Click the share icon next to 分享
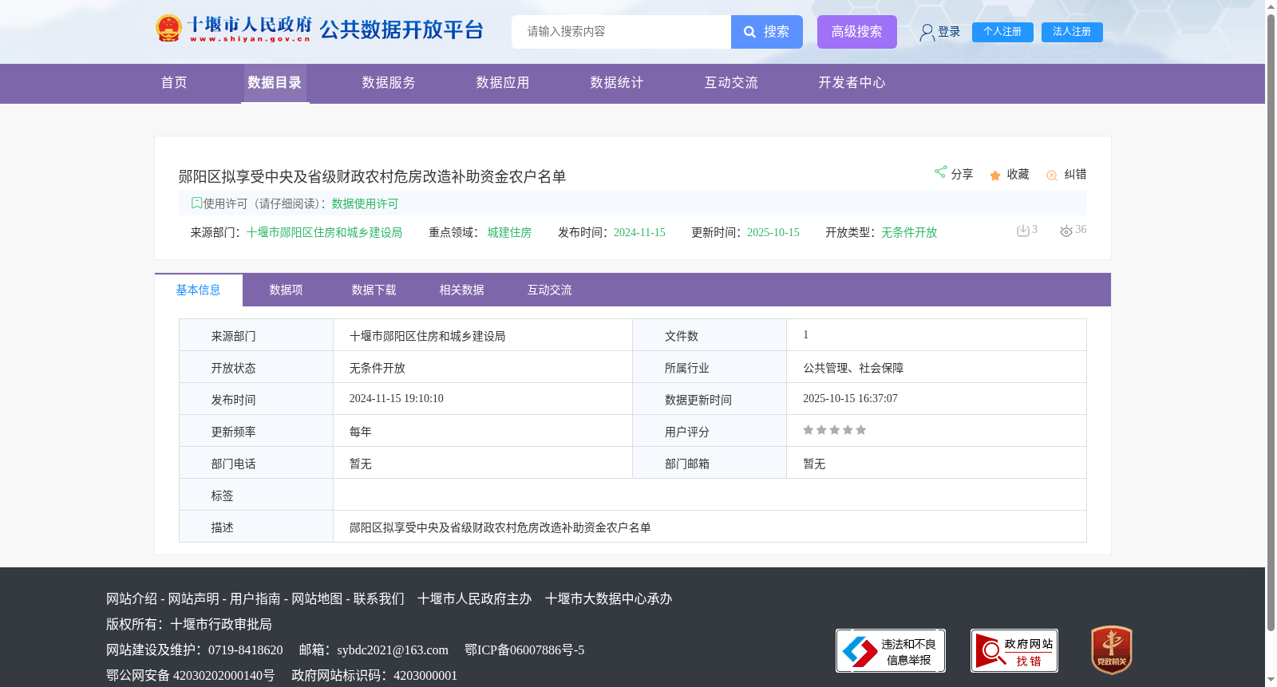 pyautogui.click(x=941, y=172)
